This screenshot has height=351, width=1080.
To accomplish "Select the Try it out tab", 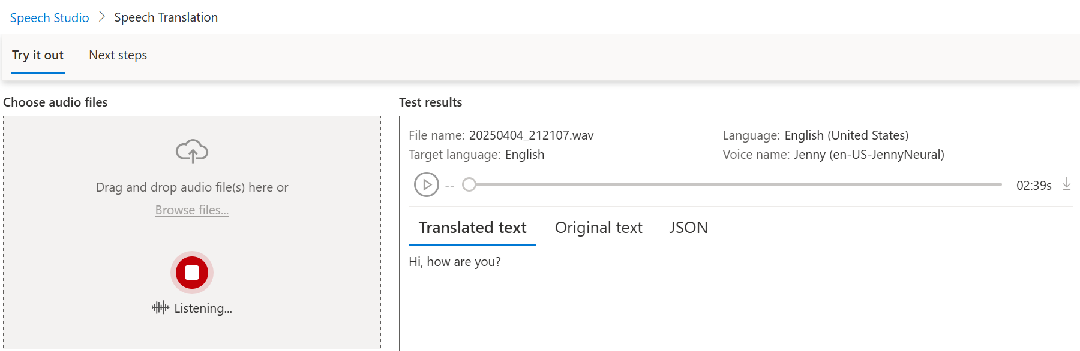I will (38, 55).
